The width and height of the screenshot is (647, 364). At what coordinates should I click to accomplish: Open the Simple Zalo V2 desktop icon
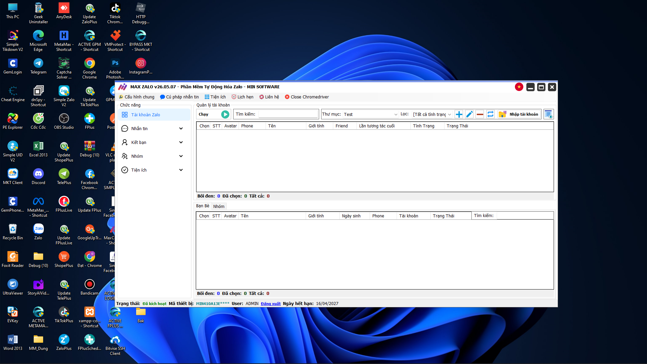(64, 96)
